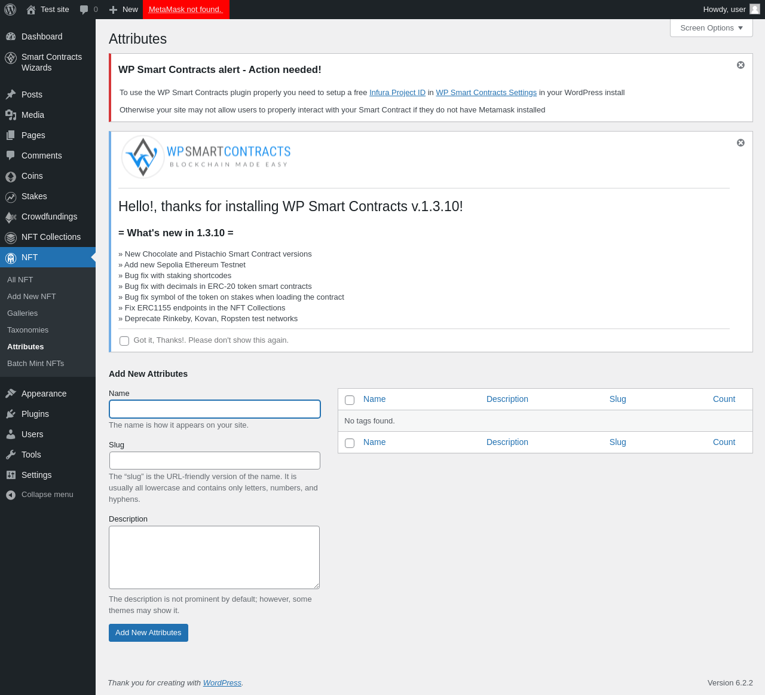Image resolution: width=765 pixels, height=695 pixels.
Task: Sort by Count in table footer
Action: (x=724, y=442)
